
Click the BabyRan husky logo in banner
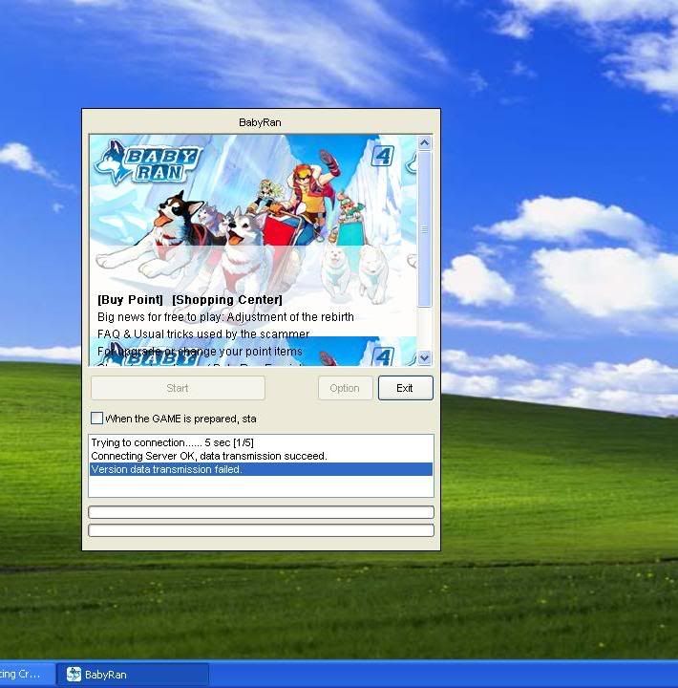(148, 162)
